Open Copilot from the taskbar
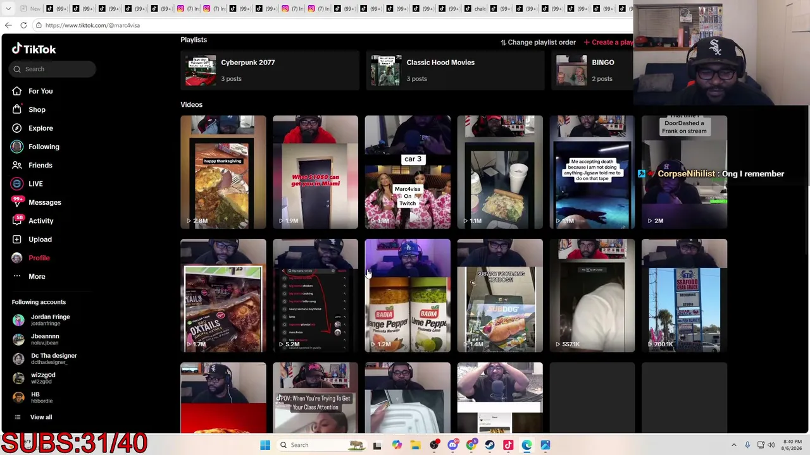 point(397,445)
